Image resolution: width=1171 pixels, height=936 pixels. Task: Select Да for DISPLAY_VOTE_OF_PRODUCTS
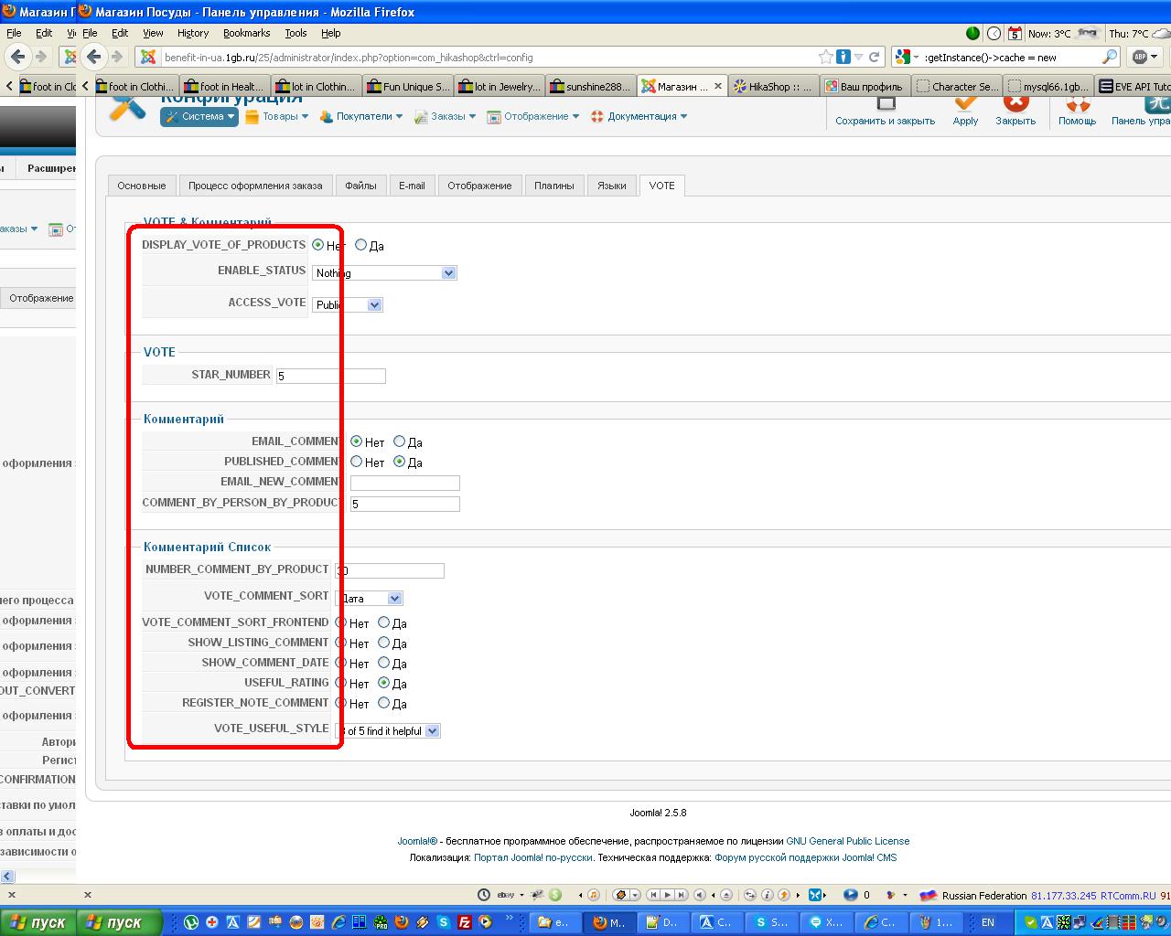pos(360,245)
